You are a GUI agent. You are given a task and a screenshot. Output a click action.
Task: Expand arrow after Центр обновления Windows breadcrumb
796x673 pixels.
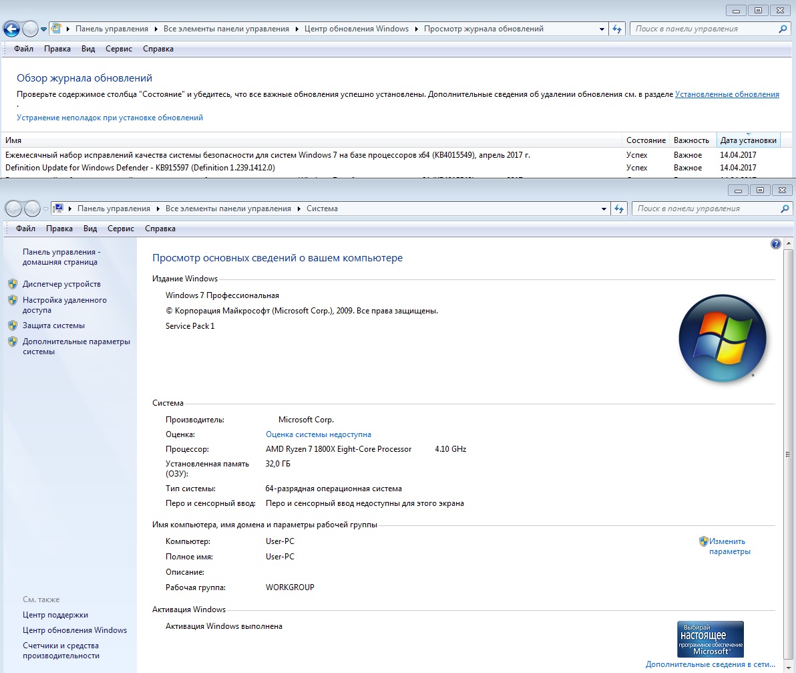click(417, 29)
